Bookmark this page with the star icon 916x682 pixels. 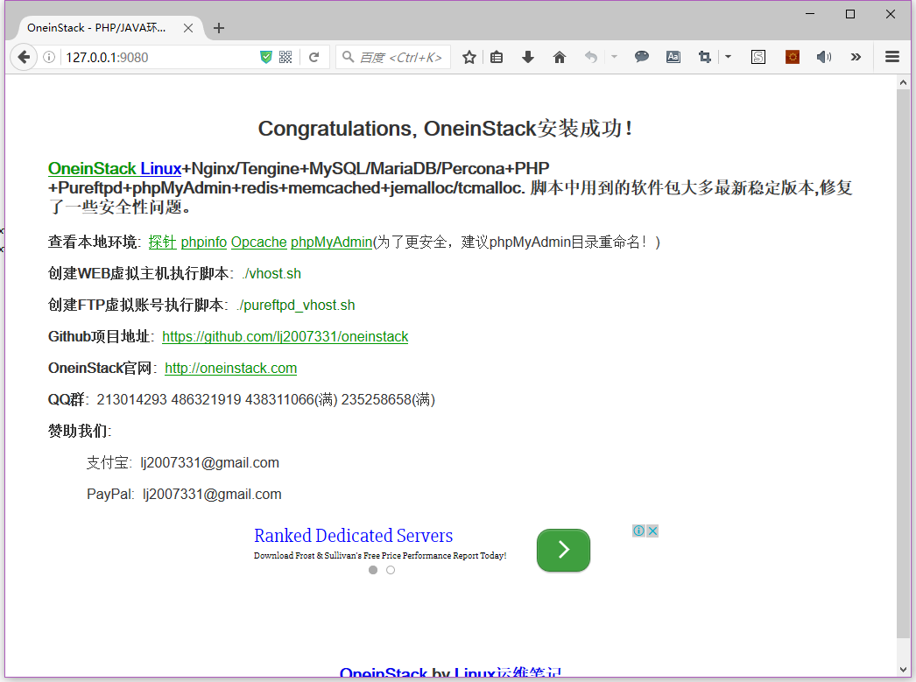click(x=469, y=57)
